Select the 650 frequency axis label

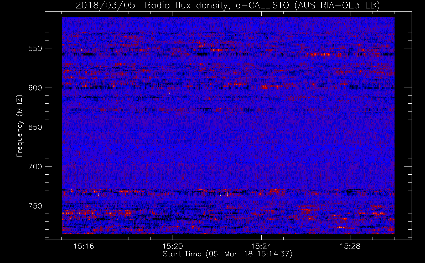tap(35, 127)
